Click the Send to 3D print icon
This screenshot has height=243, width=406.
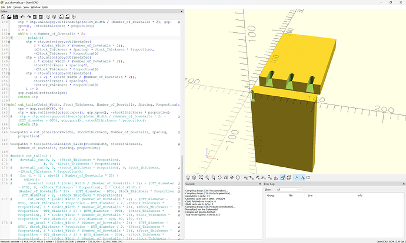pos(74,17)
